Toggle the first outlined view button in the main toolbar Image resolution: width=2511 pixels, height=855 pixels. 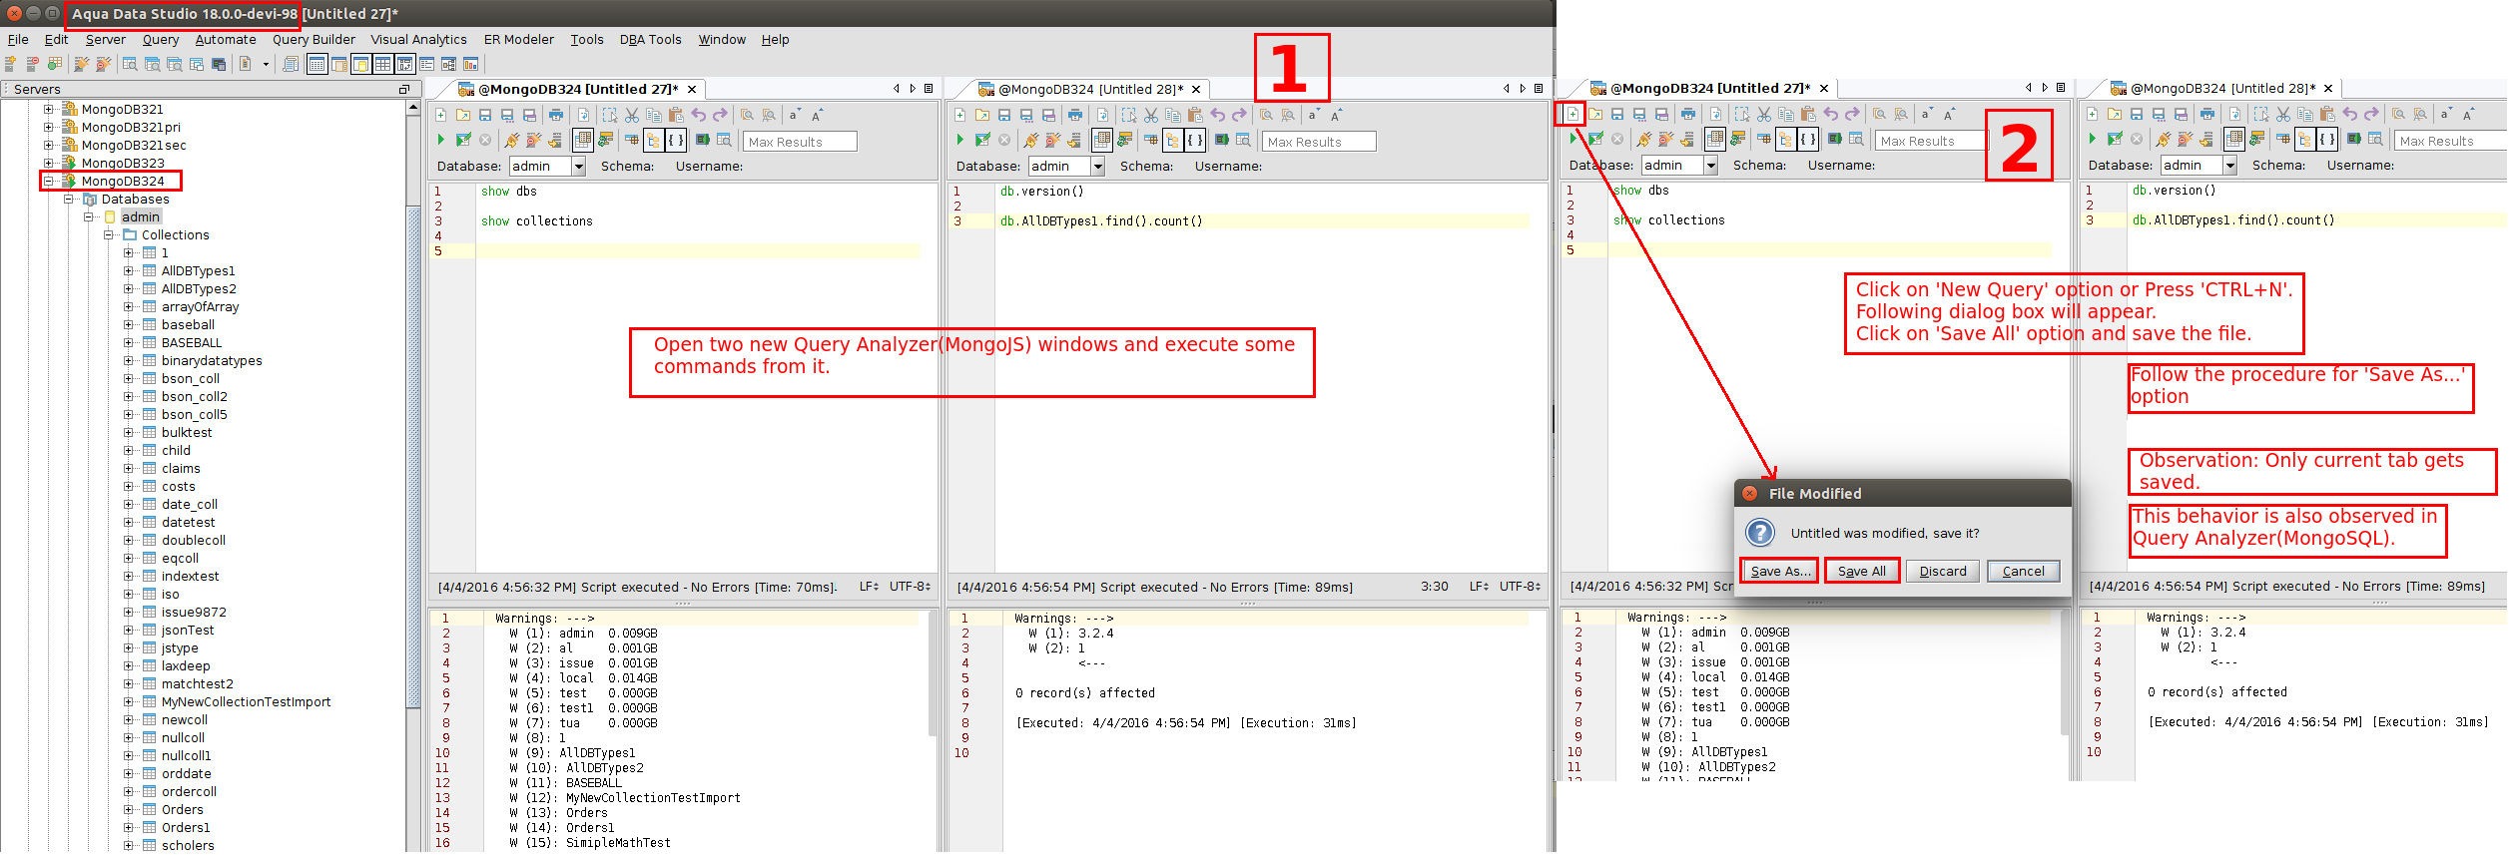click(x=316, y=64)
